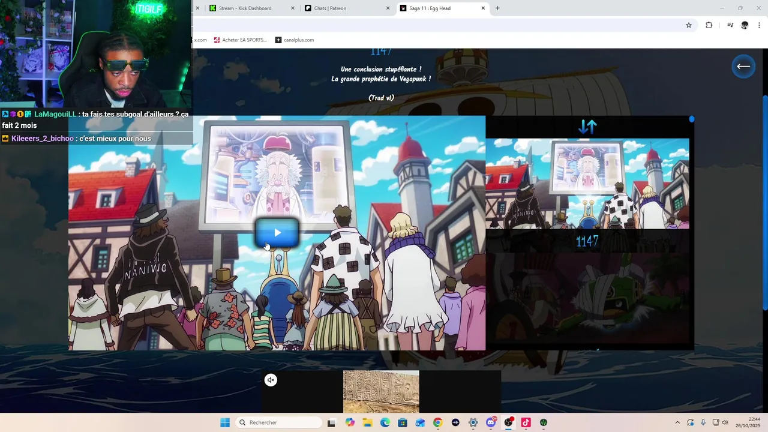This screenshot has height=432, width=768.
Task: Open the Chrome profile avatar
Action: pos(745,25)
